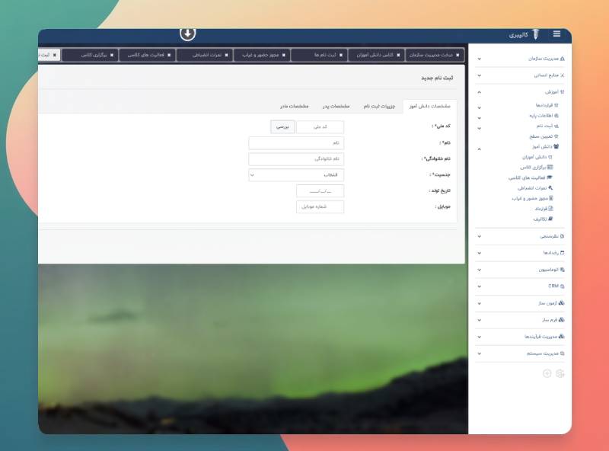Switch to the مشخصات پدر tab
Screen dimensions: 609x451
[x=336, y=106]
